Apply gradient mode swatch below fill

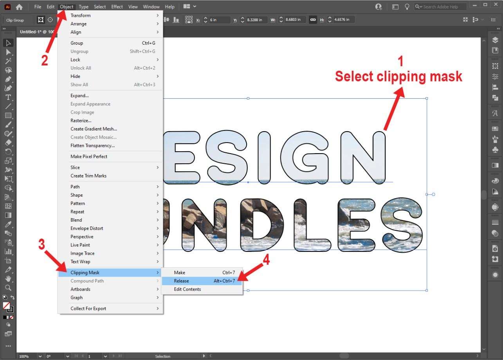(8, 317)
